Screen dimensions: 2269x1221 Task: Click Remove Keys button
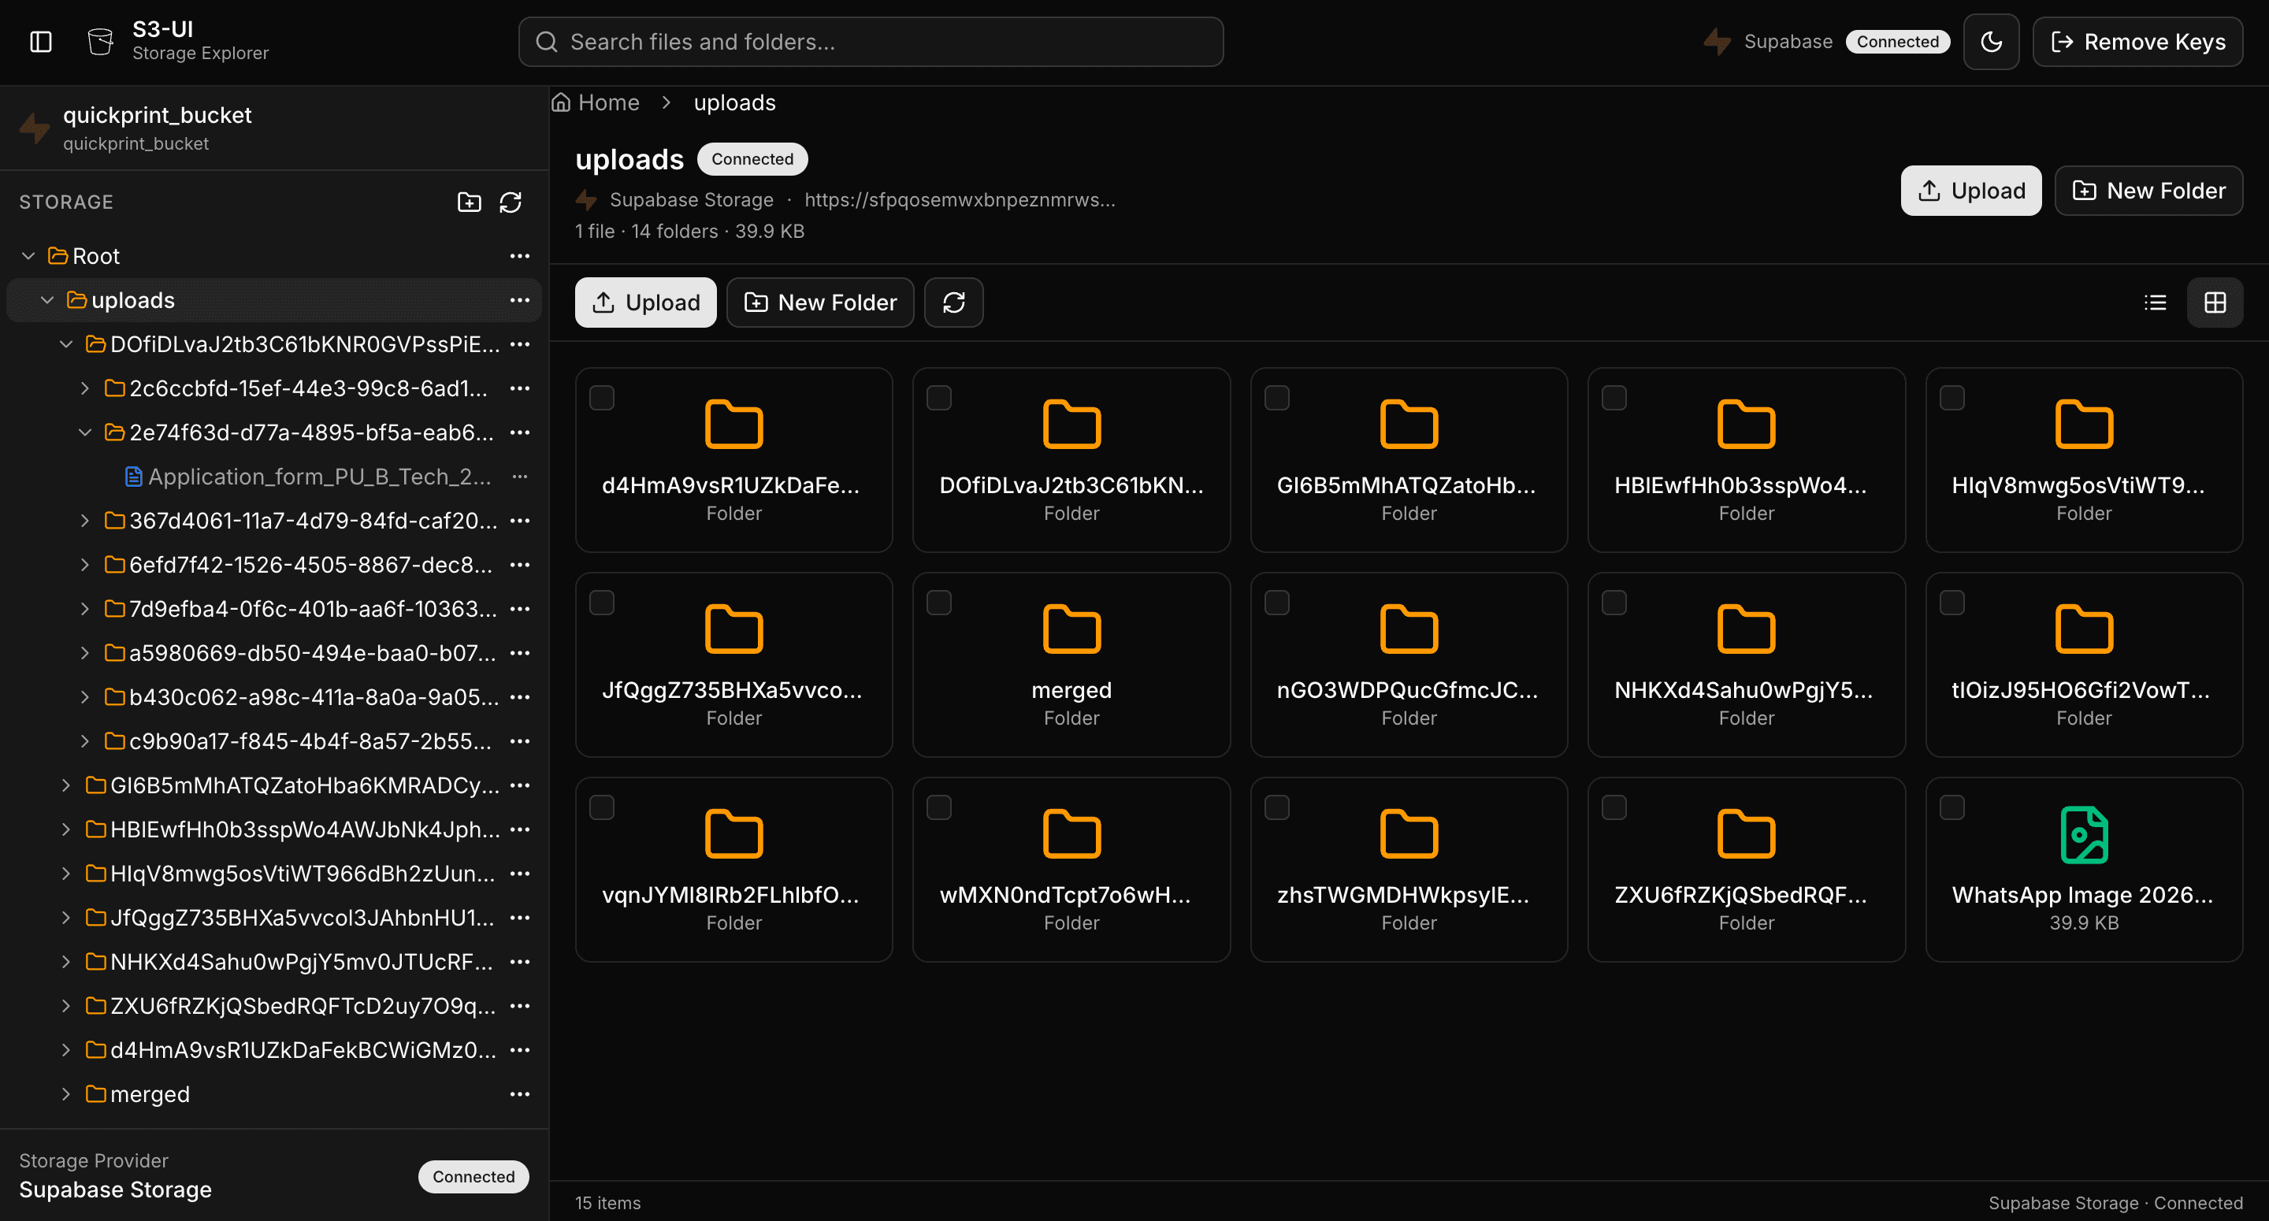click(x=2137, y=42)
